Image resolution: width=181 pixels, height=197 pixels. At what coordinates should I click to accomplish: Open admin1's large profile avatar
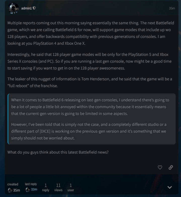click(13, 8)
